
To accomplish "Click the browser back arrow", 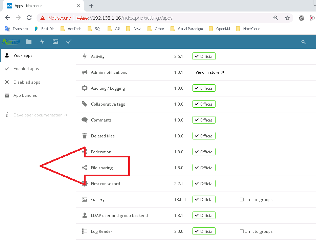I will (7, 18).
